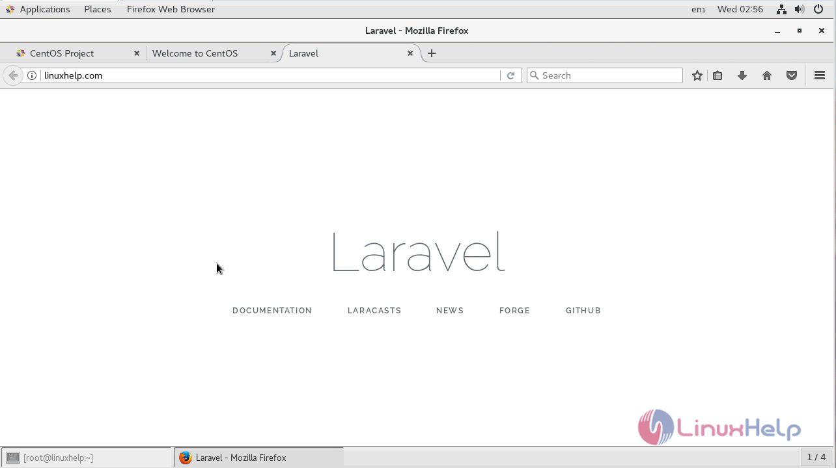The image size is (836, 468).
Task: Save page to Pocket icon
Action: tap(792, 75)
